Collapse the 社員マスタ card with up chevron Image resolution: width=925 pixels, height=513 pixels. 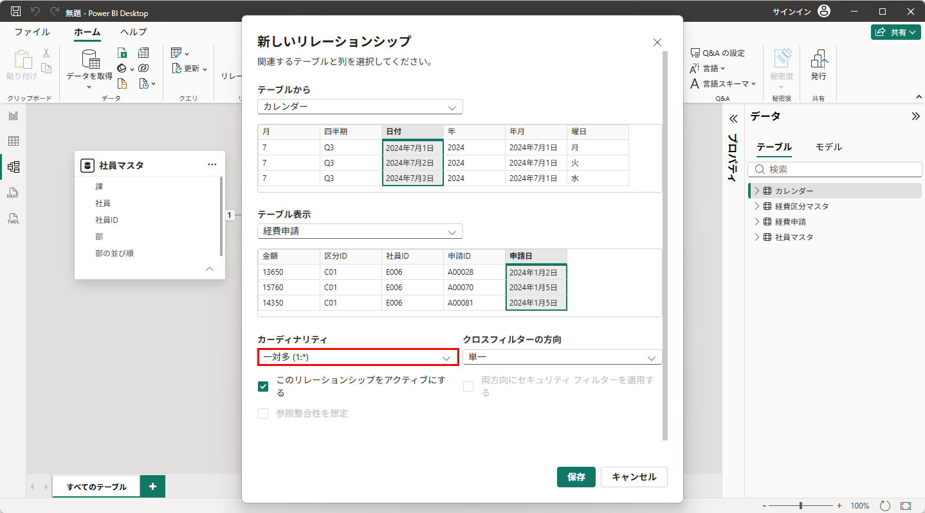tap(210, 269)
